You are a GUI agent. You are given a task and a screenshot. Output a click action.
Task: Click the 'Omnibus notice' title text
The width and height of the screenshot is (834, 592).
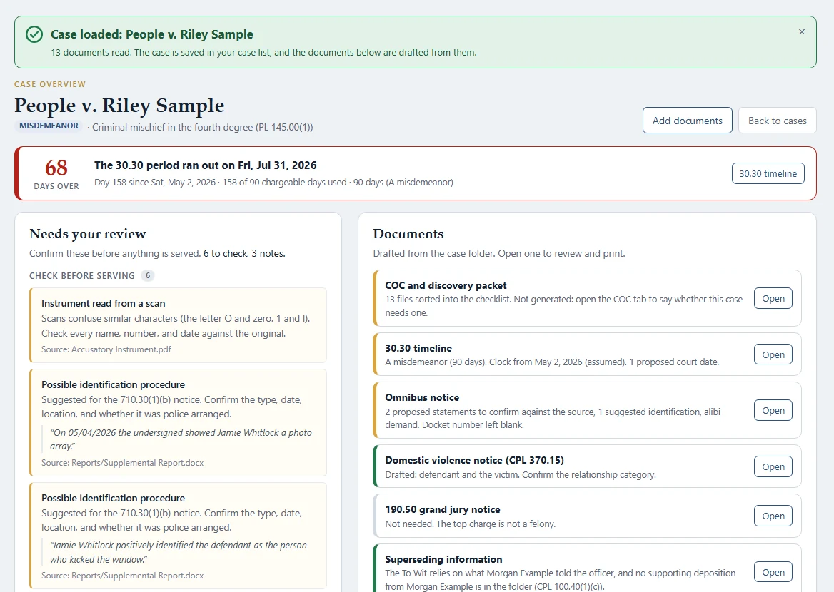click(x=422, y=397)
